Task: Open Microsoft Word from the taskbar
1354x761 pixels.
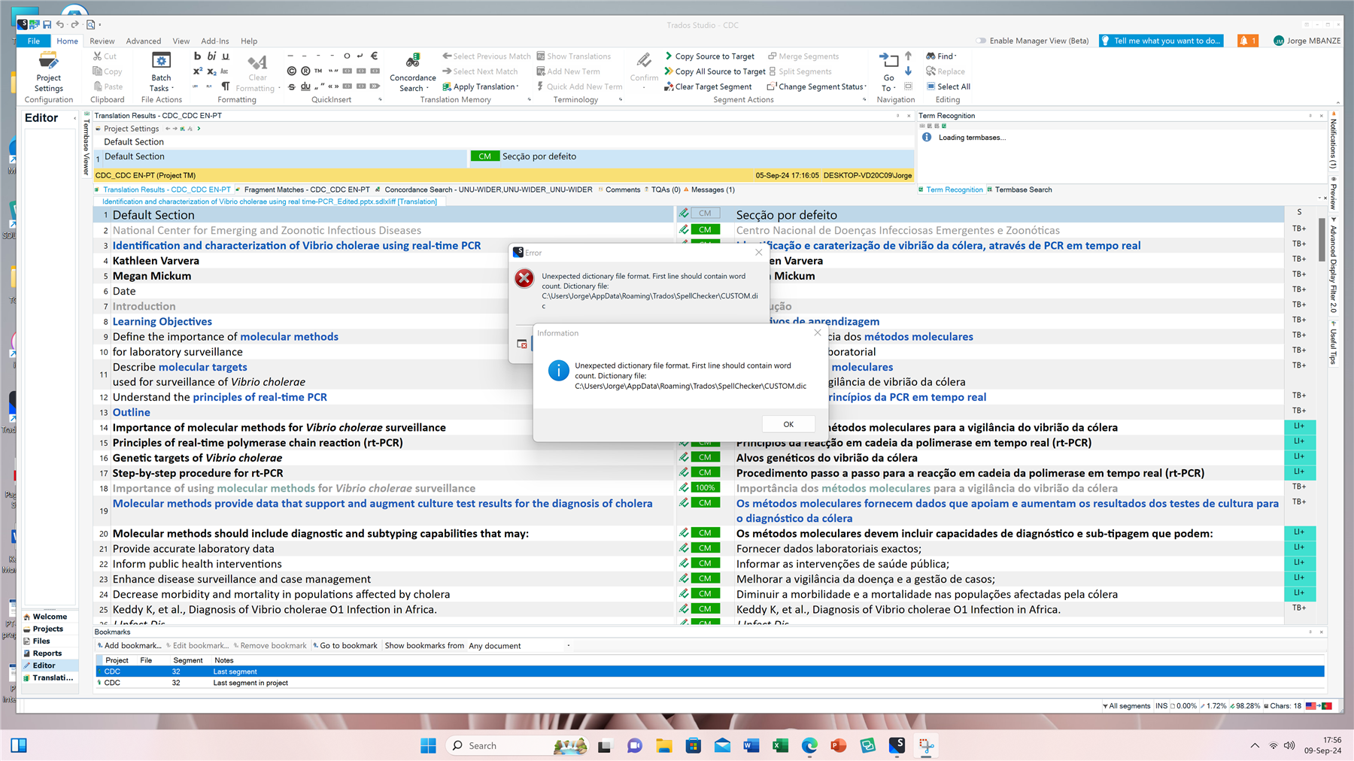Action: tap(751, 745)
